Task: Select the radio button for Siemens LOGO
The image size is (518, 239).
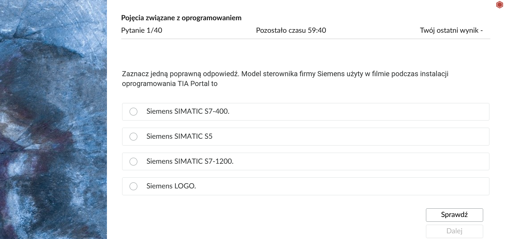Action: point(133,186)
